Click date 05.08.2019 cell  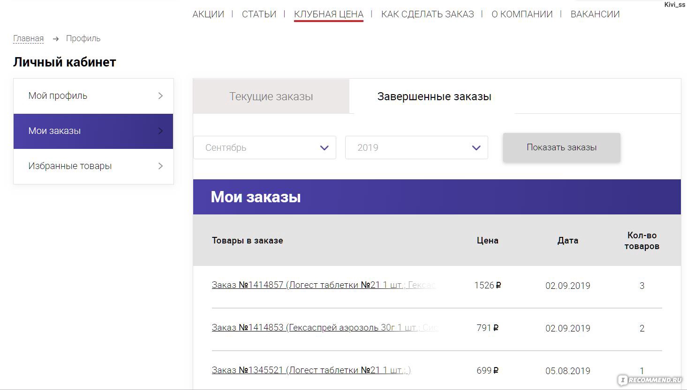click(x=568, y=371)
